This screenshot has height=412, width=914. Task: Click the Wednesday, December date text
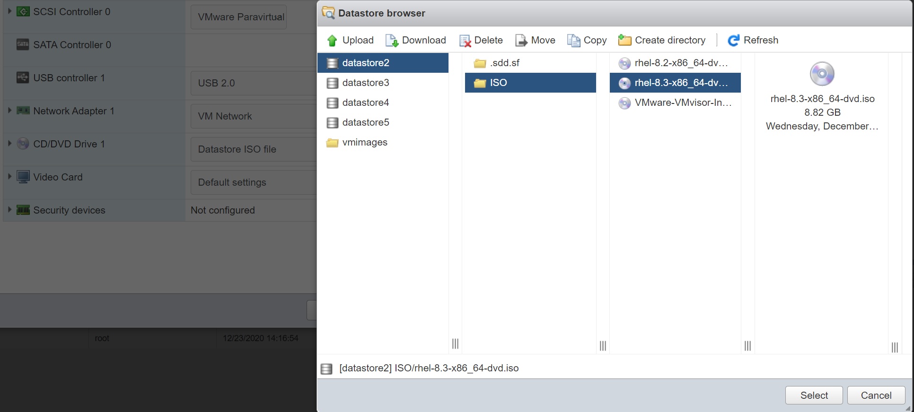(822, 126)
